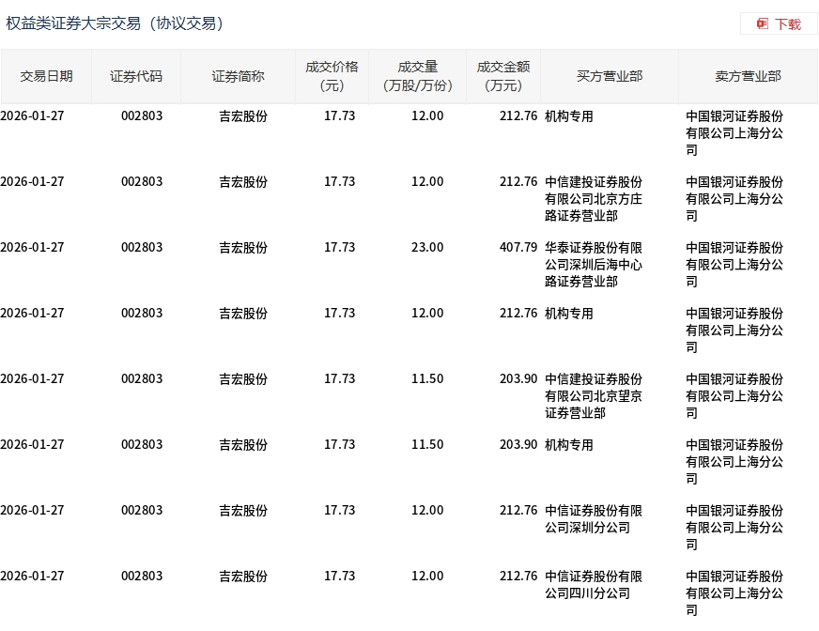Screen dimensions: 819x631
Task: Click the 交易日期 column header
Action: (x=46, y=76)
